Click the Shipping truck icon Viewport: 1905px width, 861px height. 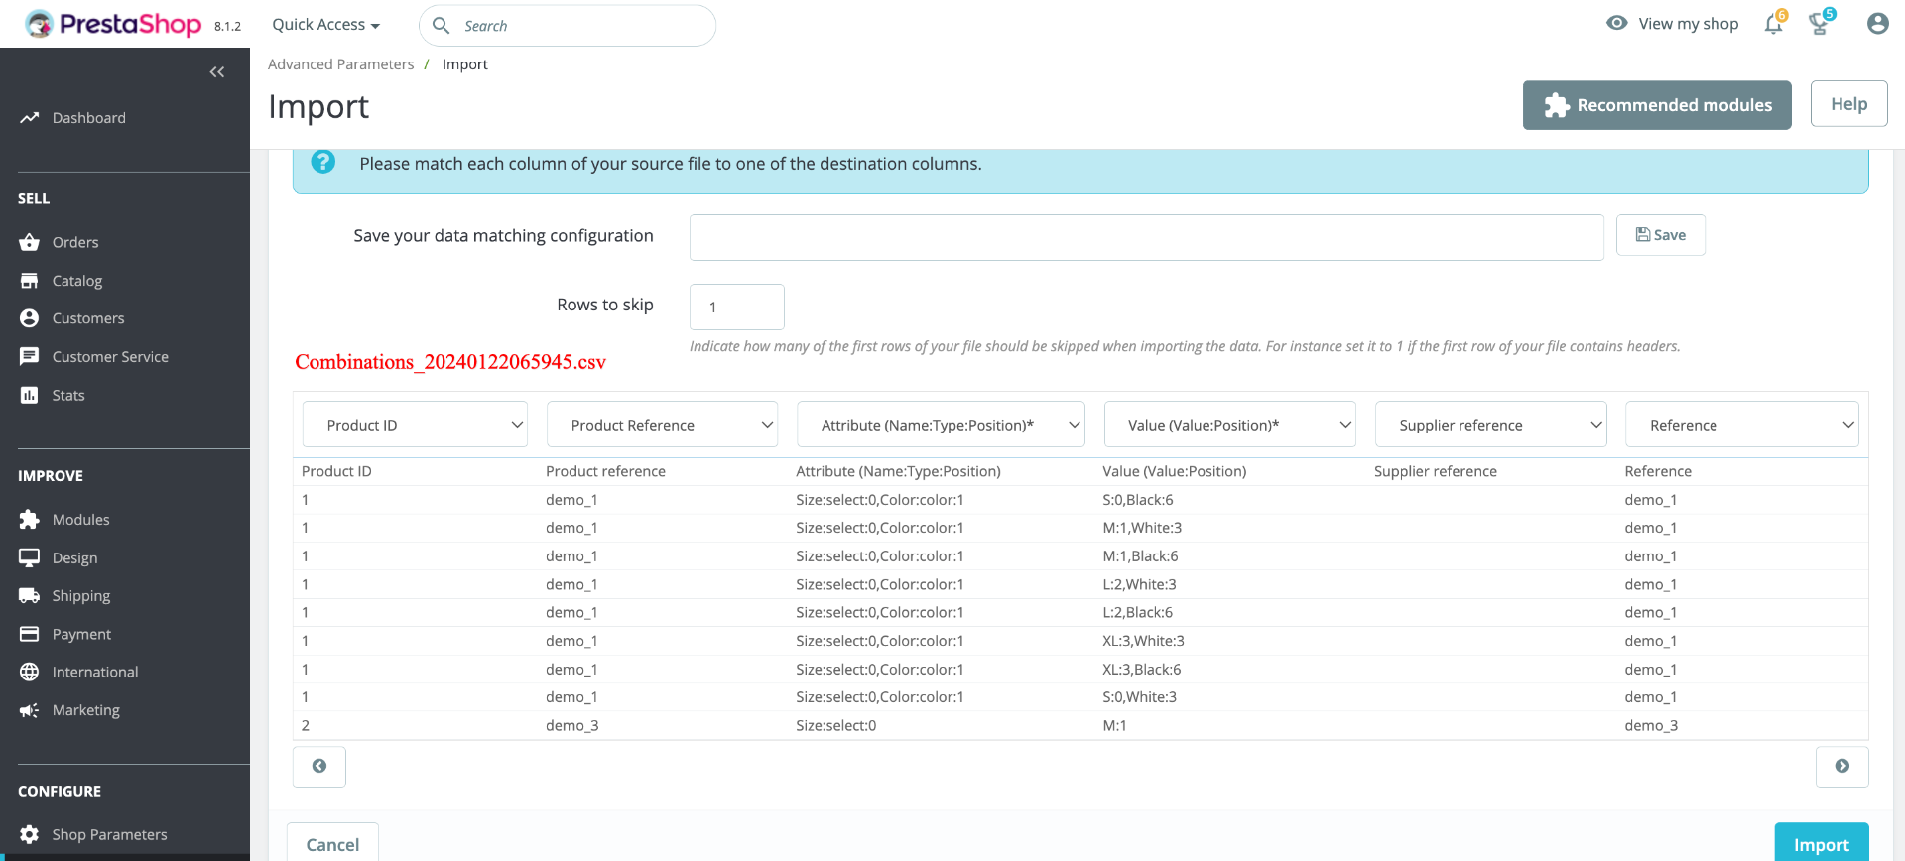pos(29,596)
